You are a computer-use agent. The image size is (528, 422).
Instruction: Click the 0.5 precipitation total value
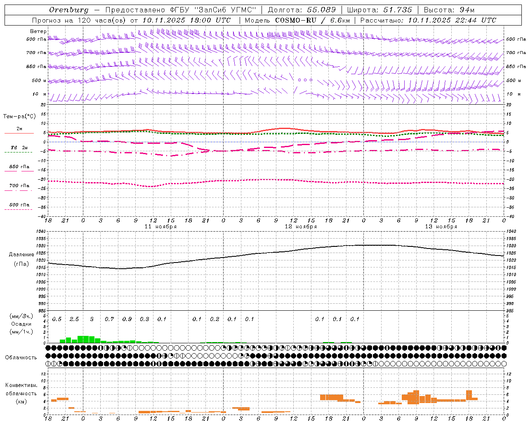[57, 319]
